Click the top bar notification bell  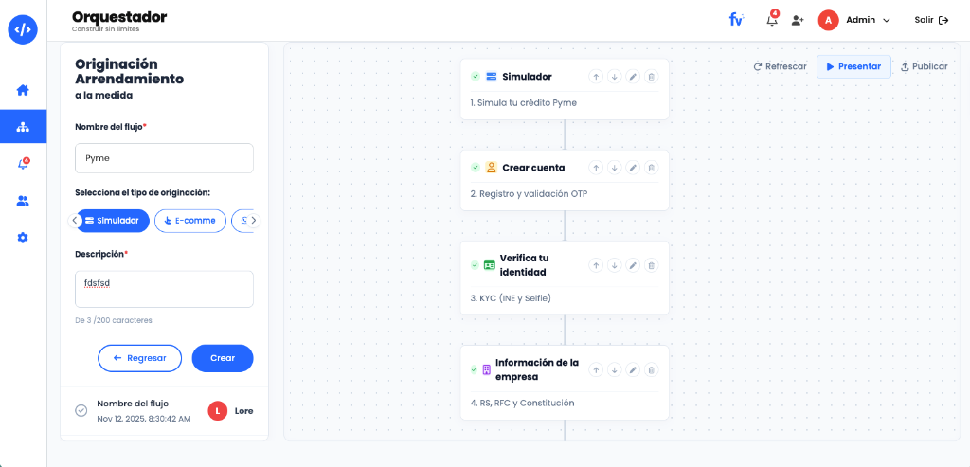772,19
